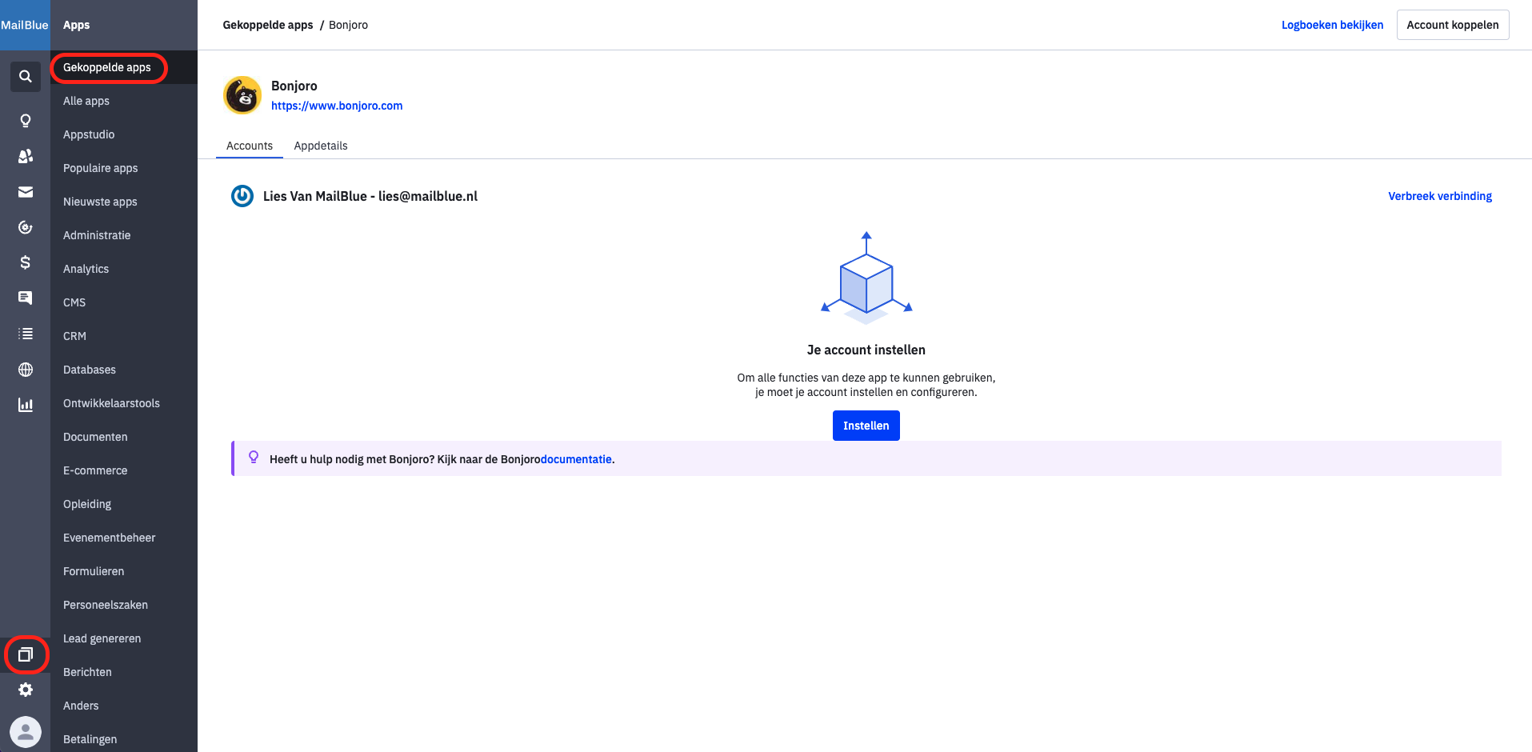The width and height of the screenshot is (1532, 752).
Task: Open Appstudio in sidebar
Action: click(x=124, y=134)
